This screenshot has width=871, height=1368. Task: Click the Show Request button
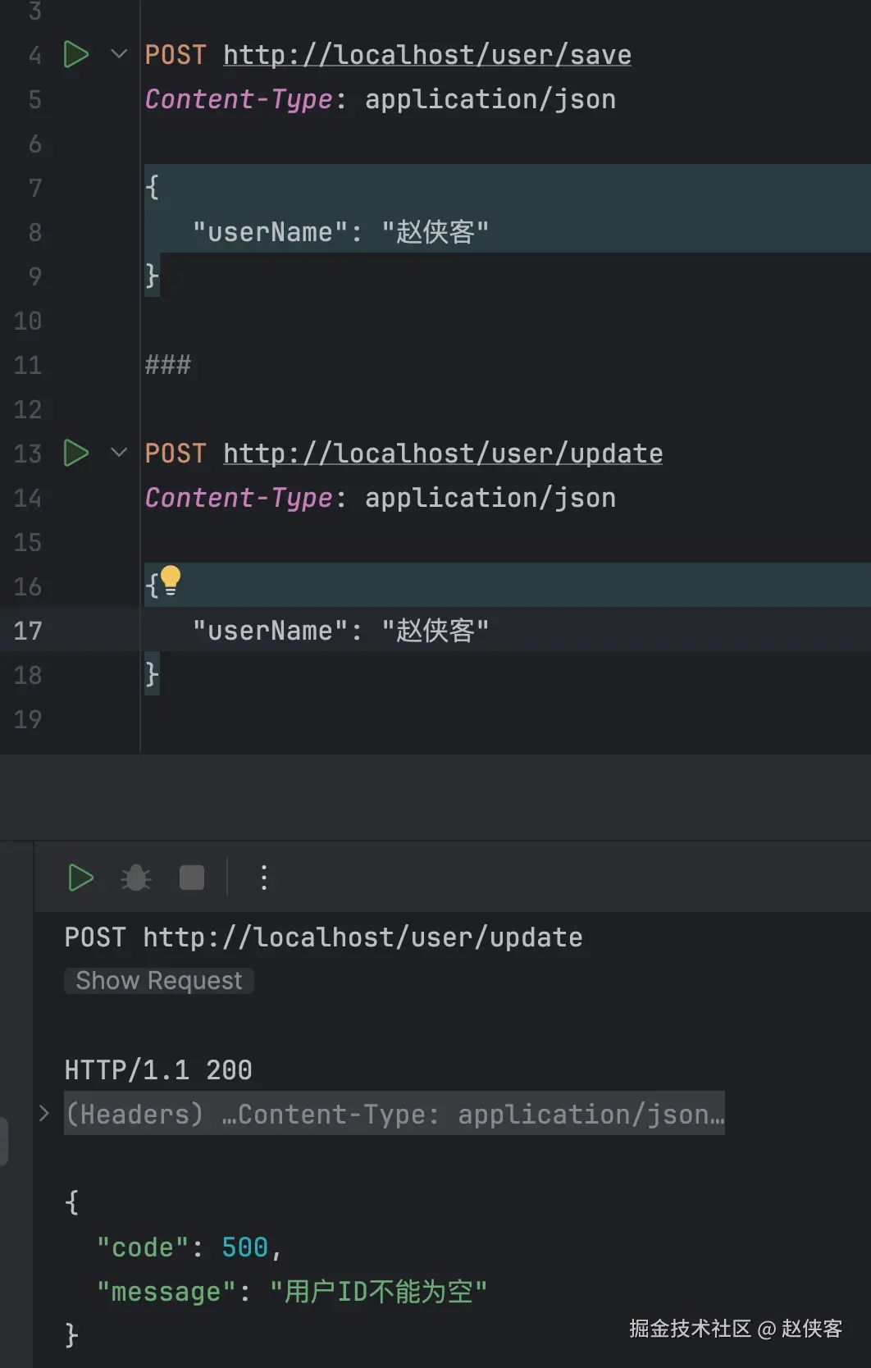pyautogui.click(x=159, y=981)
